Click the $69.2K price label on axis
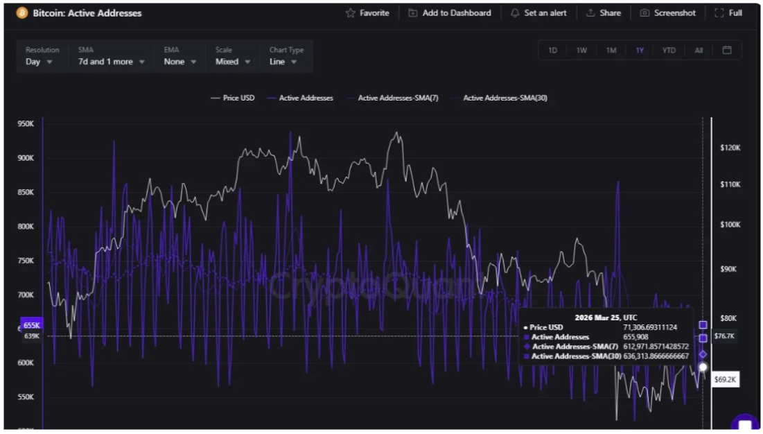This screenshot has width=763, height=434. (724, 380)
